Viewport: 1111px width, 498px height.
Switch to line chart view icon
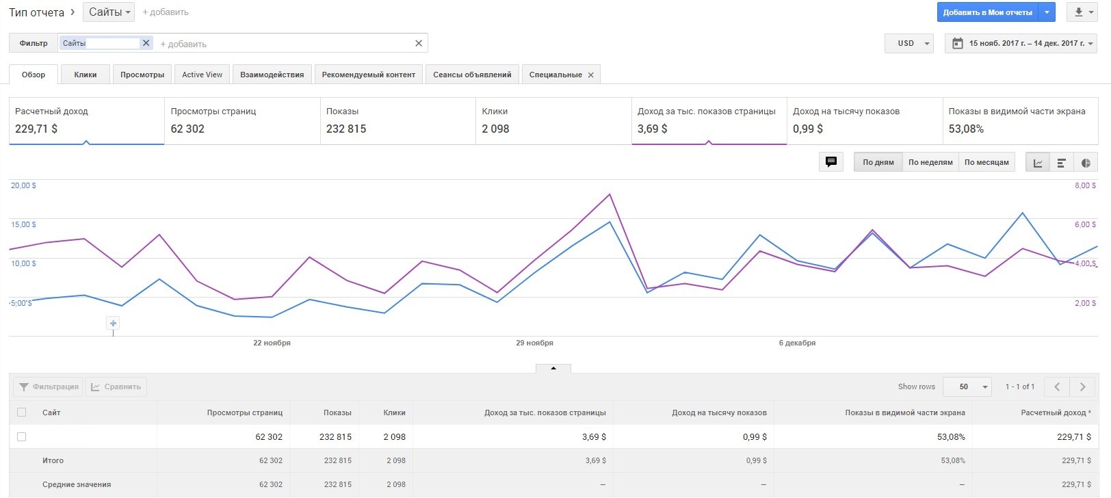[1038, 163]
